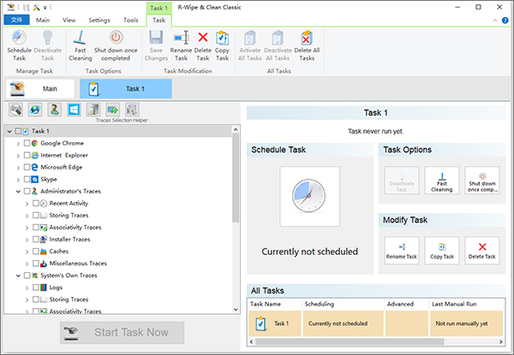Switch to the Settings ribbon tab
This screenshot has height=355, width=514.
(99, 20)
